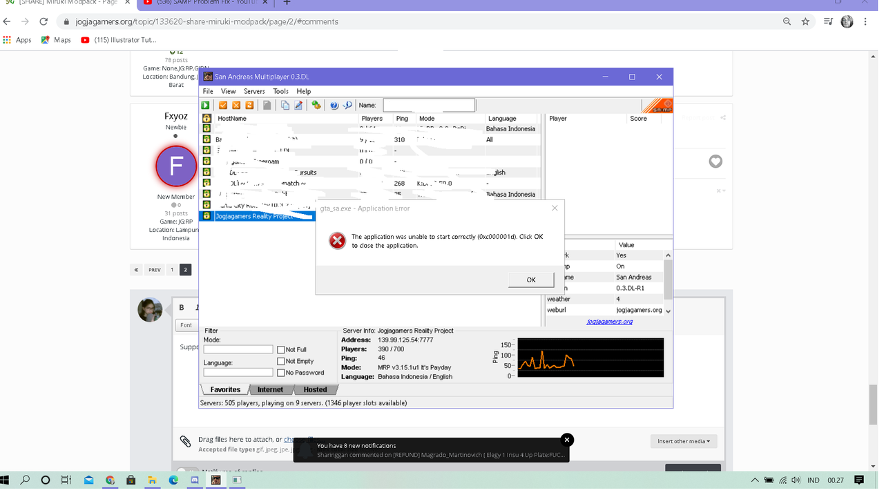Click the copy server info icon
The width and height of the screenshot is (884, 497).
[x=285, y=105]
